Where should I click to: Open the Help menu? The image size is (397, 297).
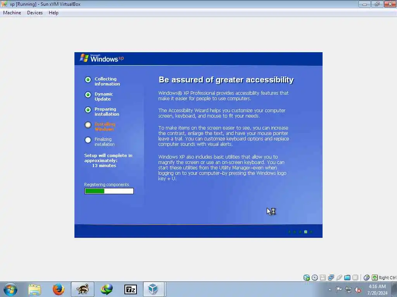pyautogui.click(x=54, y=13)
